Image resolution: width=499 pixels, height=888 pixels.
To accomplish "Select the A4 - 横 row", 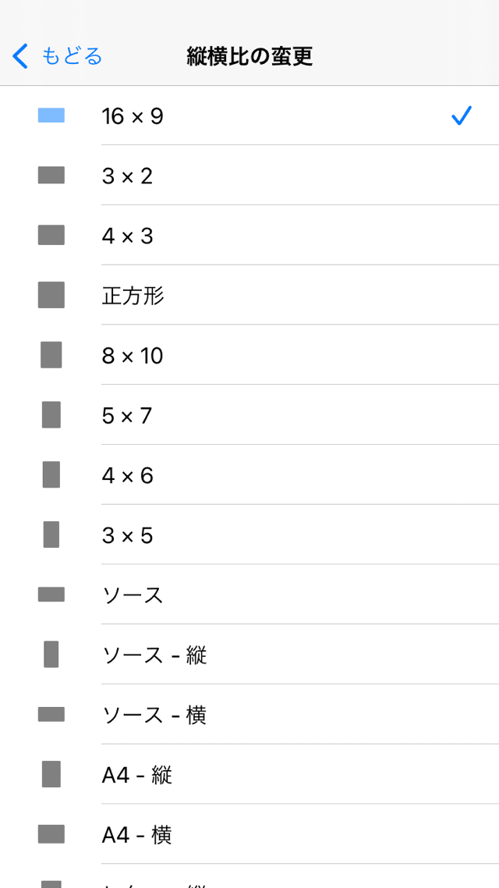I will pyautogui.click(x=249, y=834).
